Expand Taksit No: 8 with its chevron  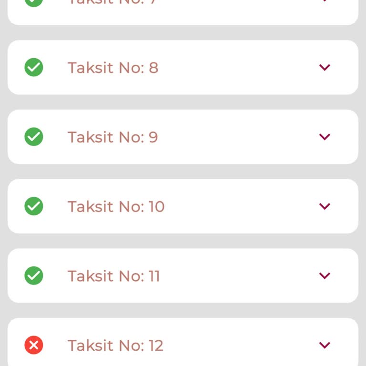click(325, 67)
